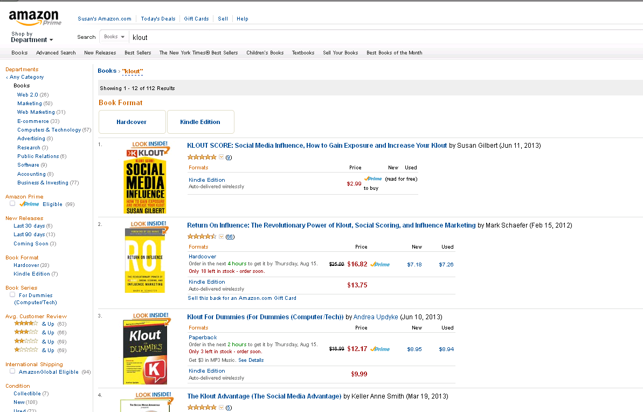Open The New York Times Best Sellers
643x412 pixels.
(x=198, y=53)
